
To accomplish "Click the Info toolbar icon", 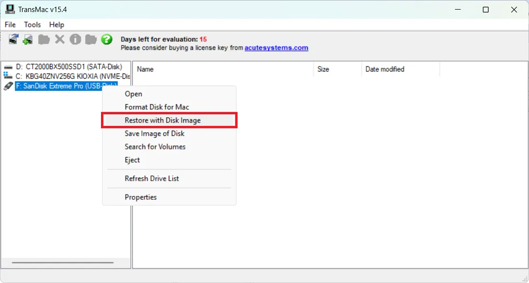I will [75, 39].
